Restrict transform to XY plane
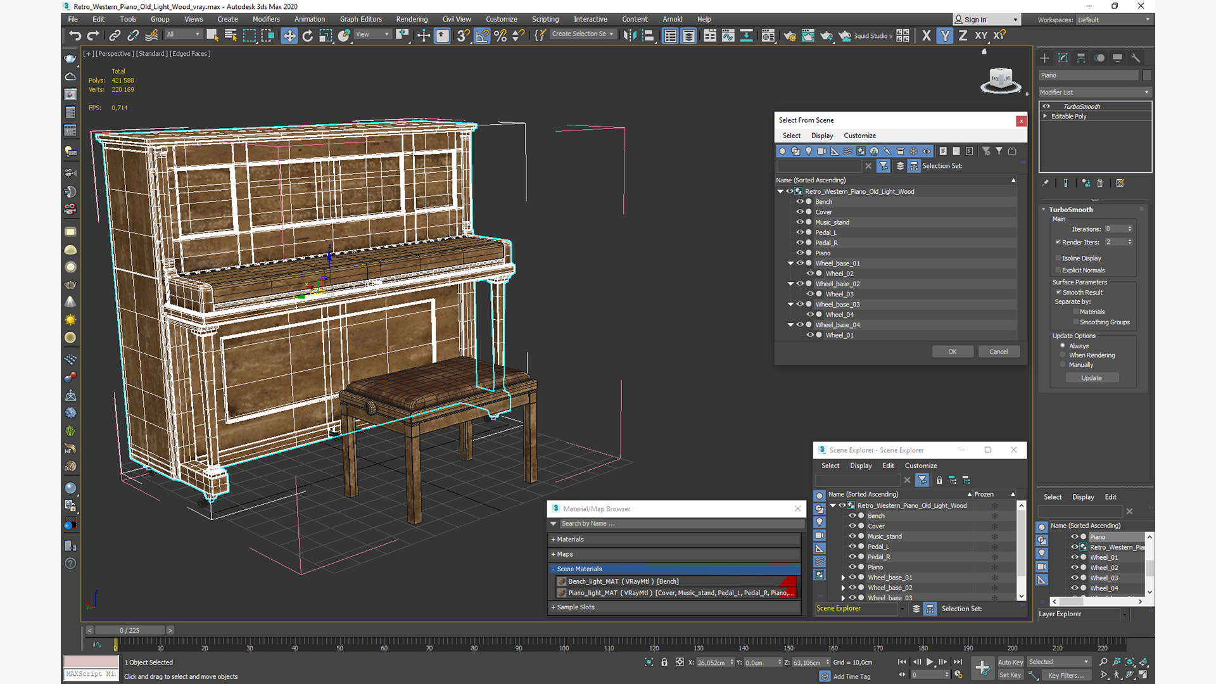Image resolution: width=1216 pixels, height=684 pixels. pos(981,35)
